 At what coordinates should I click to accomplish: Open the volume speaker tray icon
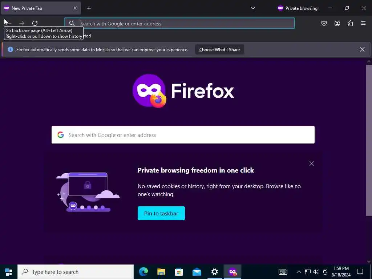[x=316, y=272]
